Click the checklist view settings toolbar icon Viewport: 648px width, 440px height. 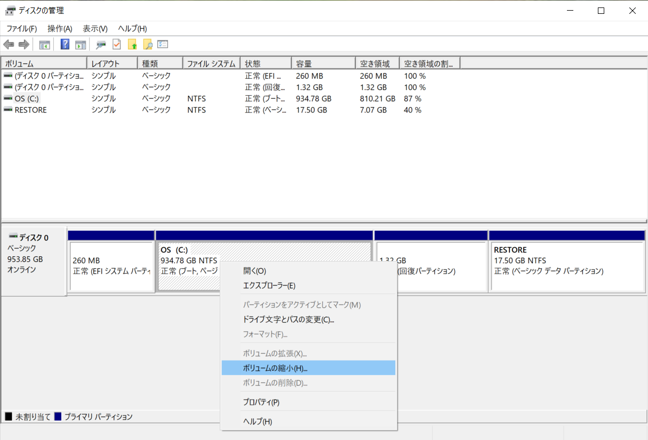163,45
